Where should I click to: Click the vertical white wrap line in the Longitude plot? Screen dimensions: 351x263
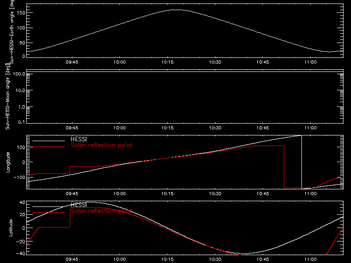click(301, 162)
